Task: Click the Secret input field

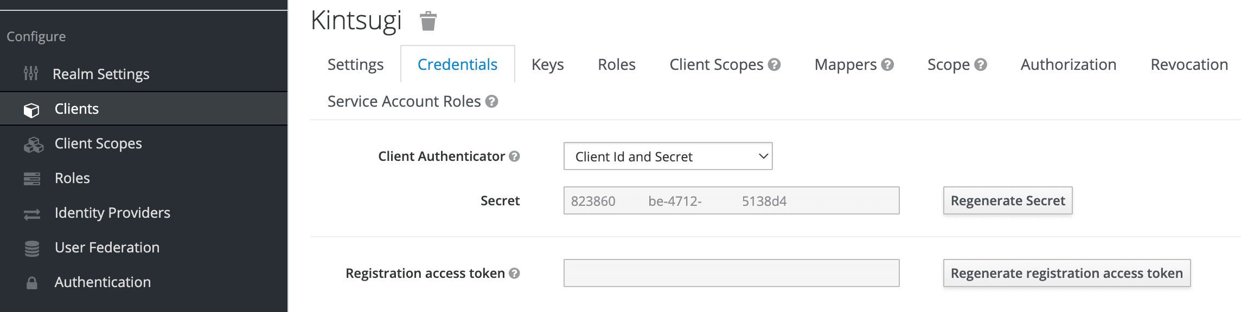Action: click(731, 201)
